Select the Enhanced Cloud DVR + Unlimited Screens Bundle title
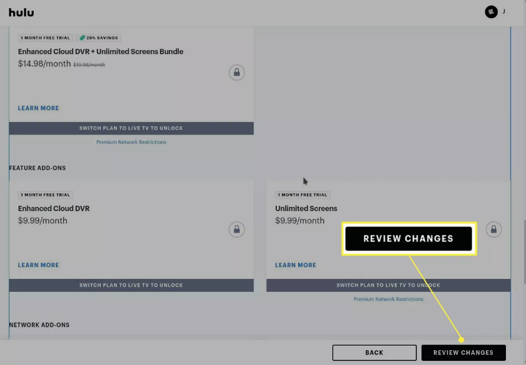The width and height of the screenshot is (526, 365). pyautogui.click(x=100, y=51)
